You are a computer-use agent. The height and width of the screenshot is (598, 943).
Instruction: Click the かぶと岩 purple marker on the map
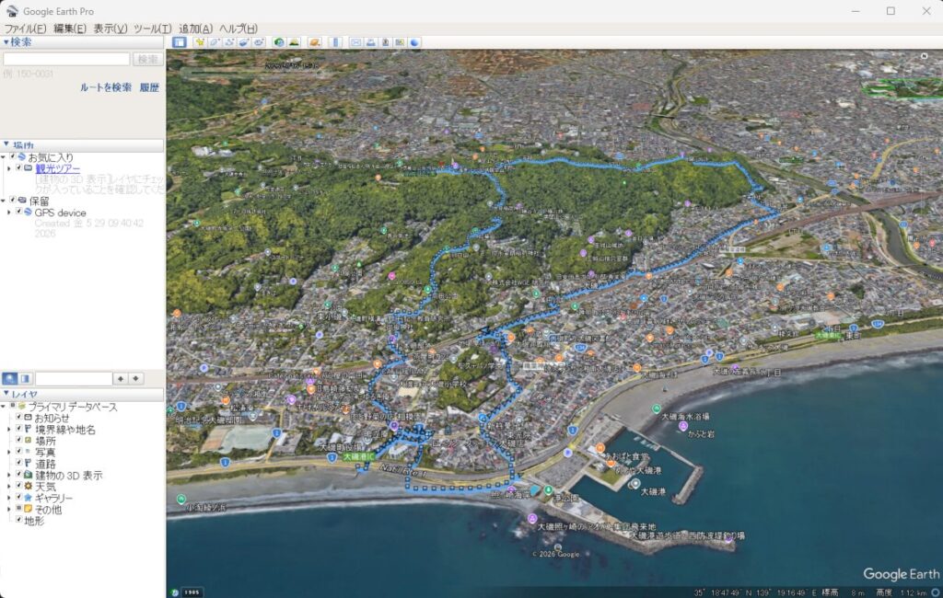(682, 426)
